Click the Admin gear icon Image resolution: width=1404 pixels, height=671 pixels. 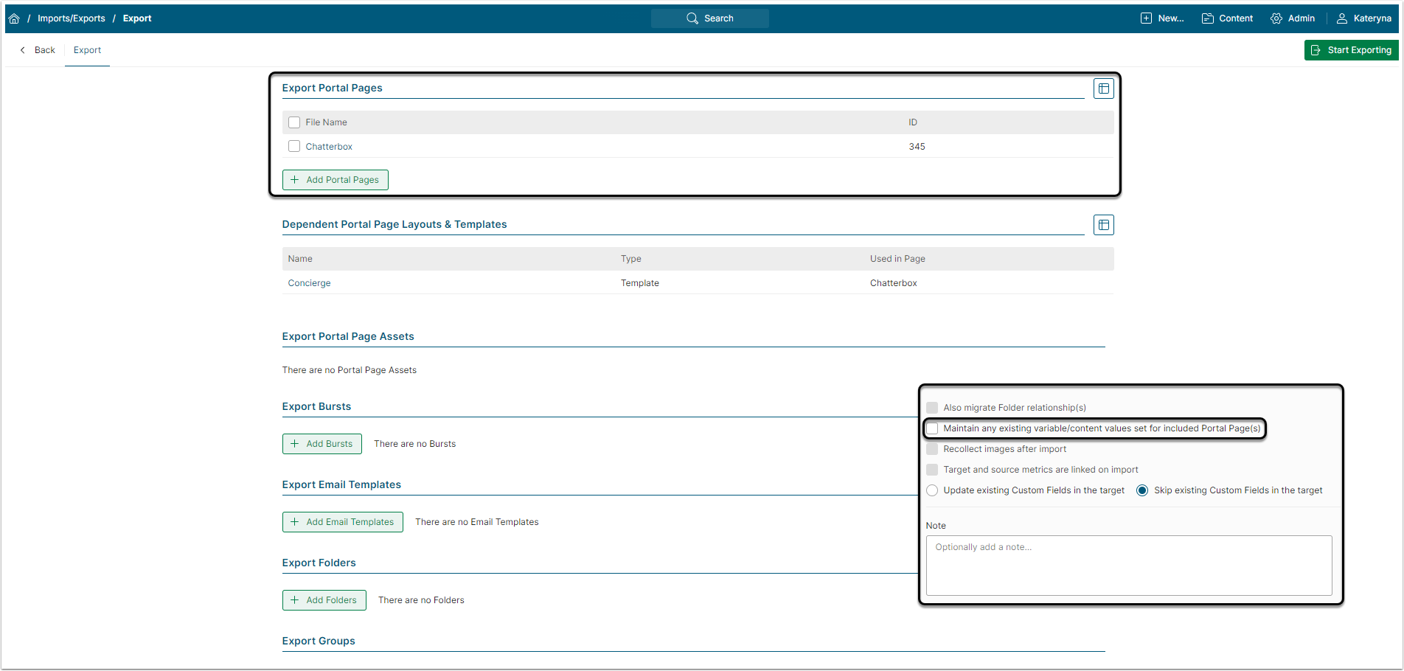tap(1276, 18)
